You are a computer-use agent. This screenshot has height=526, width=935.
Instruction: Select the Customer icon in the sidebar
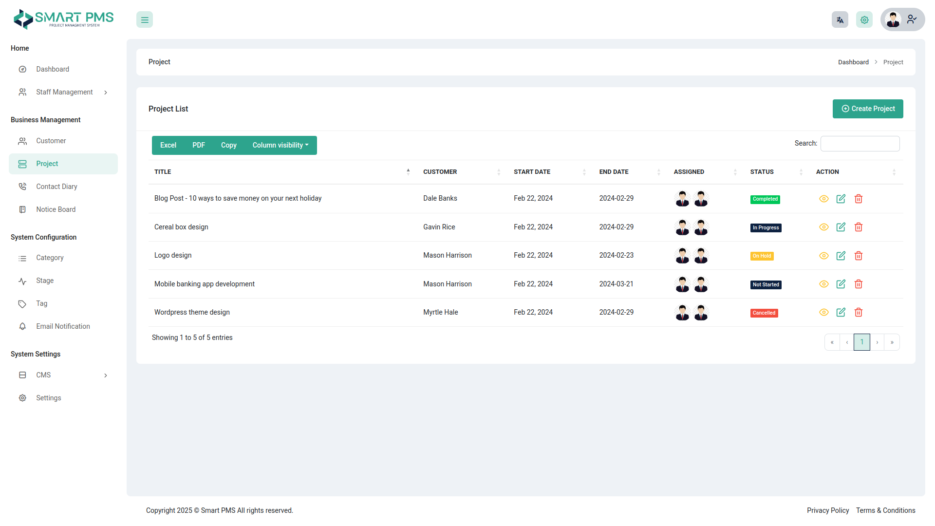[22, 141]
